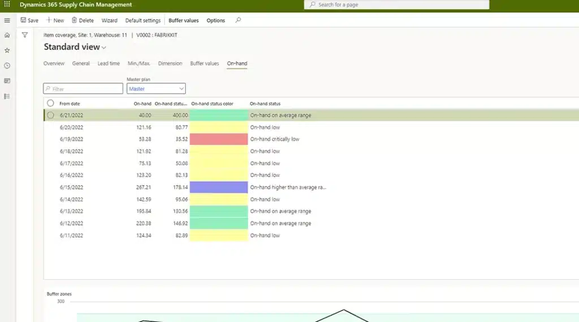
Task: Open Favorites star in sidebar
Action: click(7, 50)
